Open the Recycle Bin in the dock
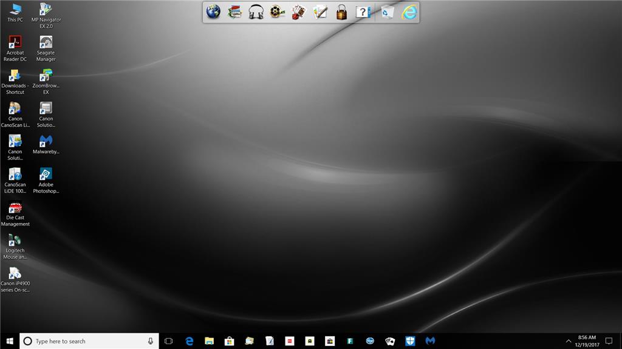Screen dimensions: 622x349 [x=387, y=12]
